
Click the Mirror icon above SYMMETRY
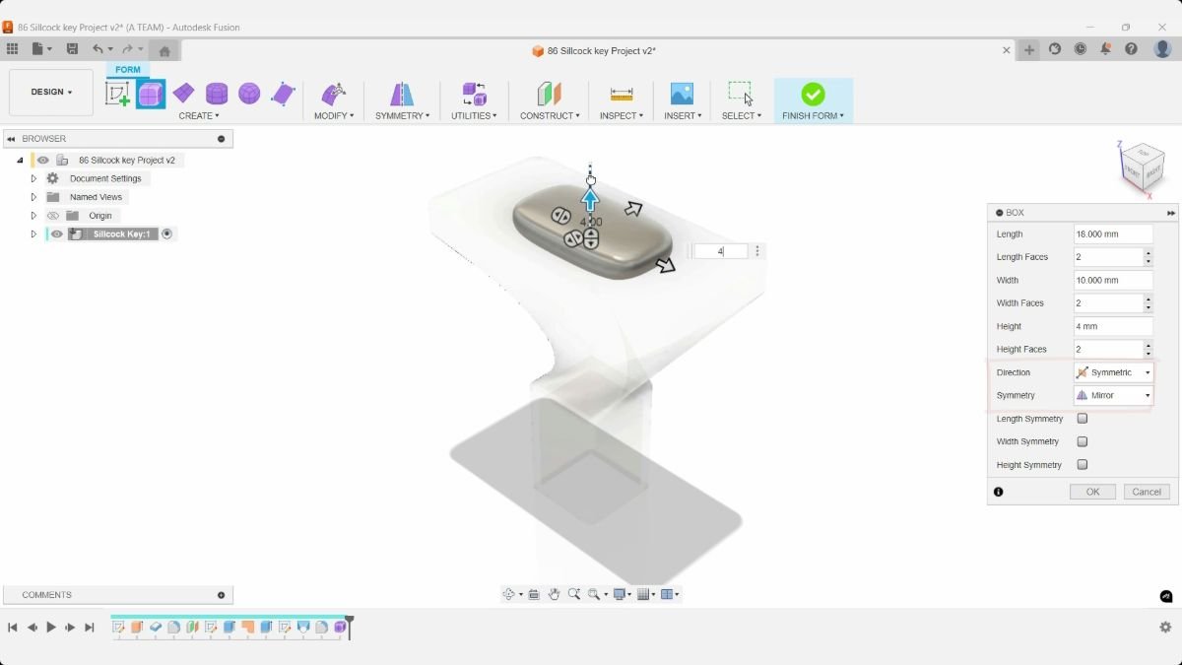[402, 94]
